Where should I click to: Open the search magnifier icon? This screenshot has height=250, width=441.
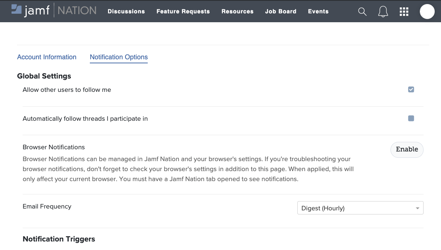pos(362,11)
